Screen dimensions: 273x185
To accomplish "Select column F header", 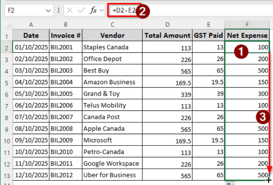I will [x=247, y=25].
